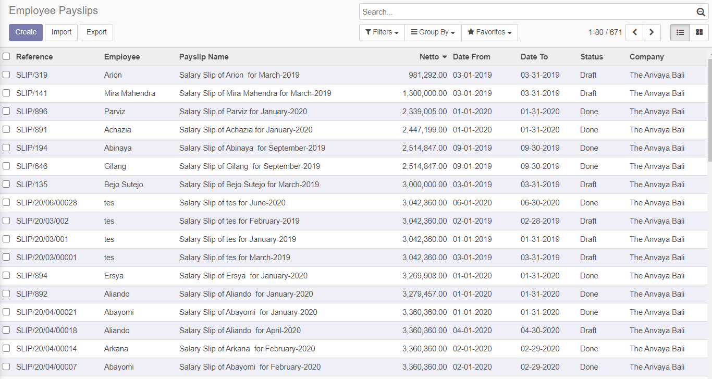Viewport: 712px width, 379px height.
Task: Sort by Payslip Name column
Action: [x=204, y=57]
